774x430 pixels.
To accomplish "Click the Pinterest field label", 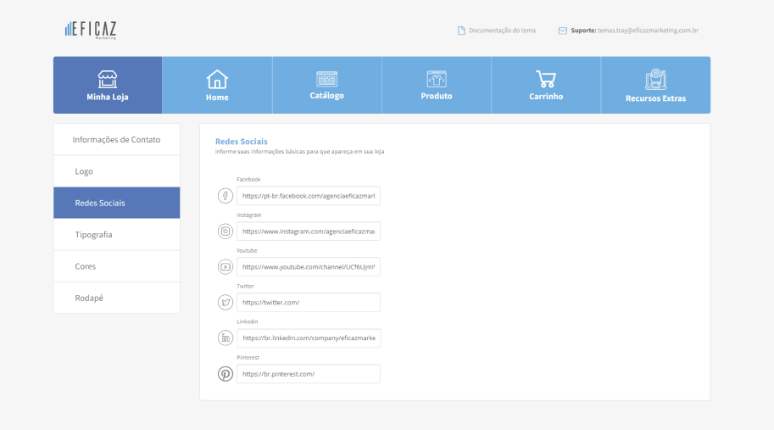I will [x=248, y=357].
